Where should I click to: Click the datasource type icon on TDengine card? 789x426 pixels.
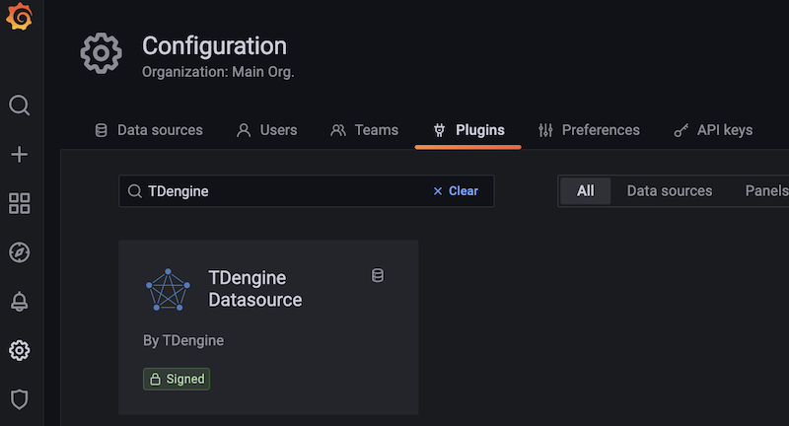pyautogui.click(x=378, y=275)
